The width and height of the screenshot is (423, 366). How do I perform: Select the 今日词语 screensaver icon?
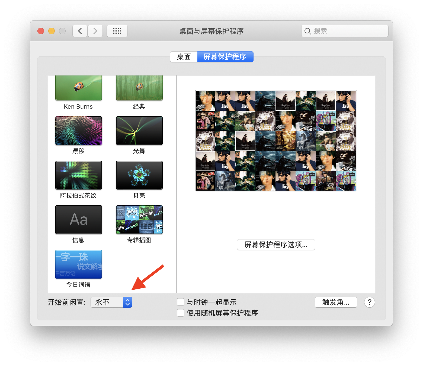78,264
